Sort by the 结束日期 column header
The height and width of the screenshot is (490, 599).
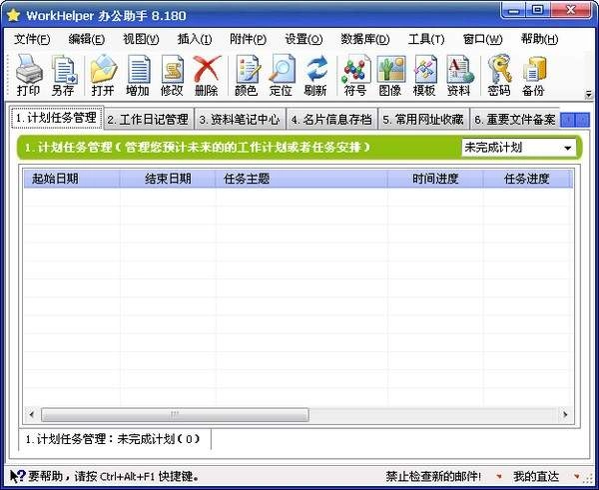coord(168,179)
